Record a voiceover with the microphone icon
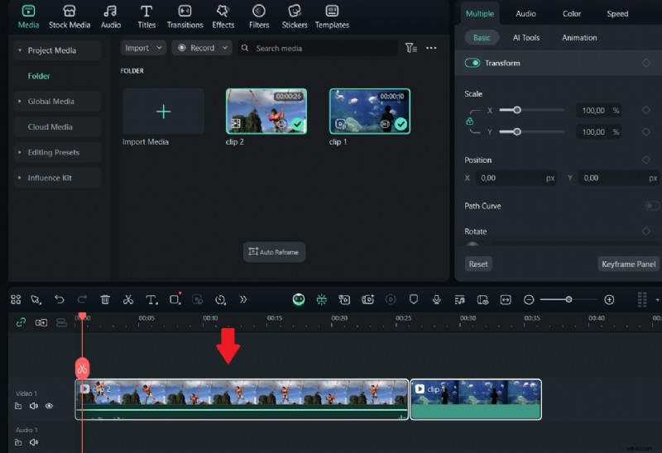This screenshot has width=662, height=453. pyautogui.click(x=437, y=299)
